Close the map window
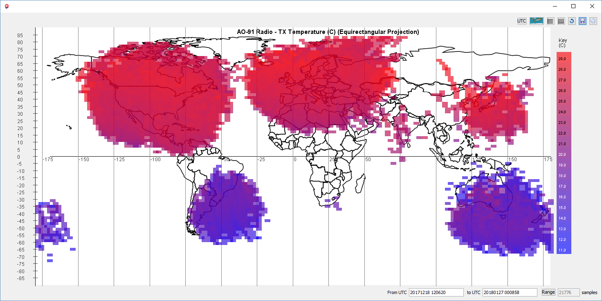Screen dimensions: 602x301 point(592,6)
